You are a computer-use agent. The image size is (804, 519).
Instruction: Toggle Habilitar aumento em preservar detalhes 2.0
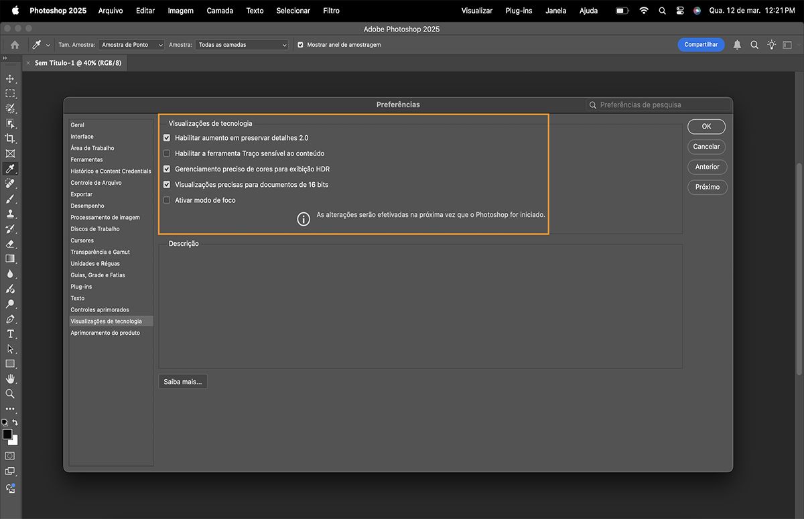click(167, 138)
